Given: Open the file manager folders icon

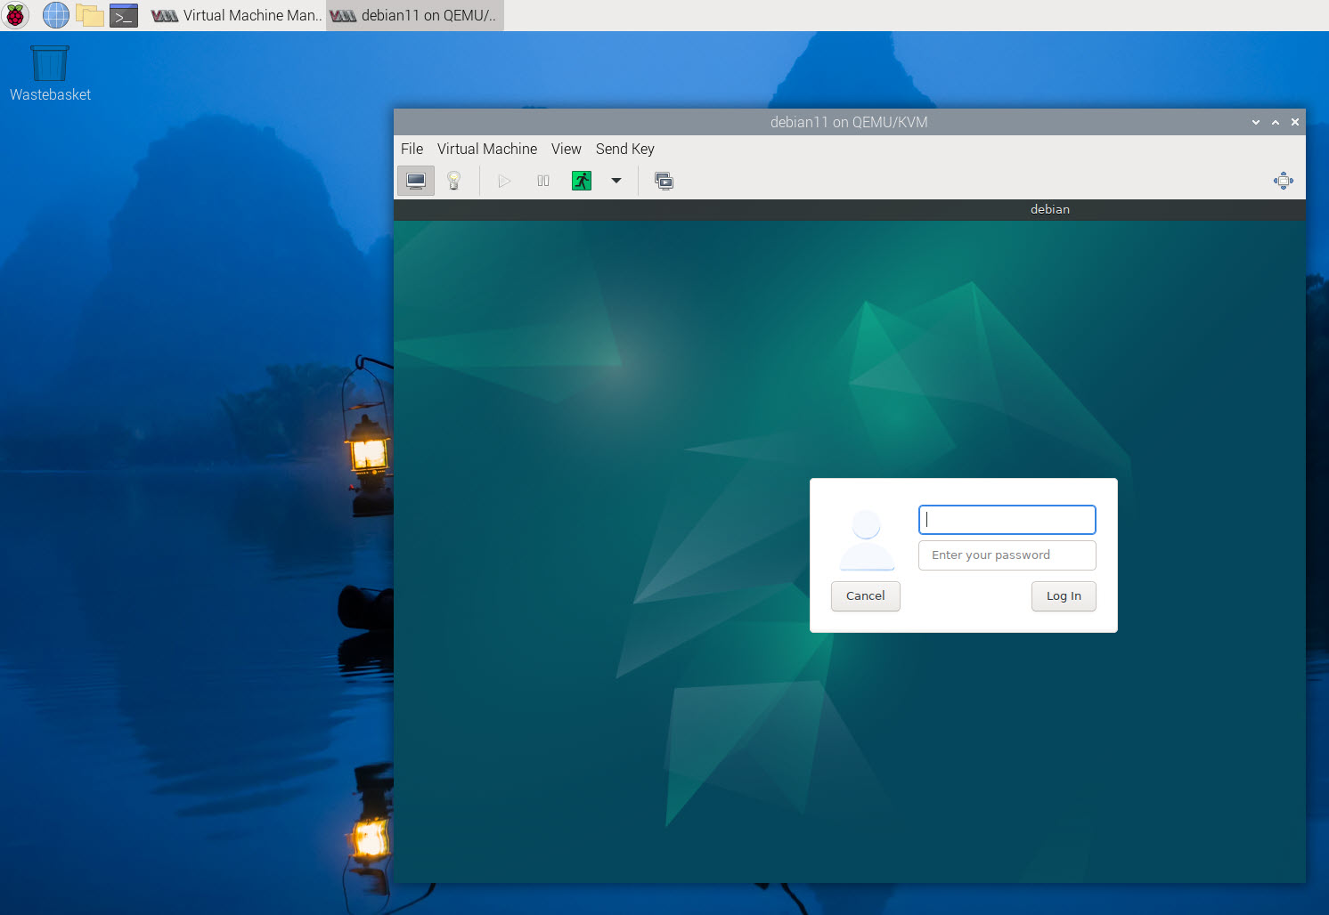Looking at the screenshot, I should (90, 15).
